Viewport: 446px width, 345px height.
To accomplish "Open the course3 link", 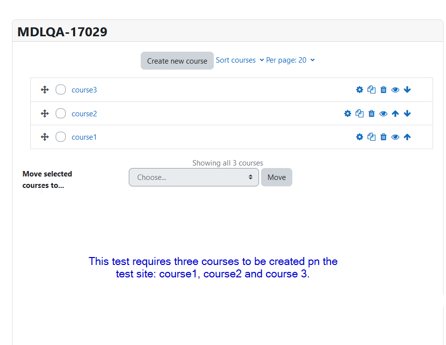I will [84, 90].
